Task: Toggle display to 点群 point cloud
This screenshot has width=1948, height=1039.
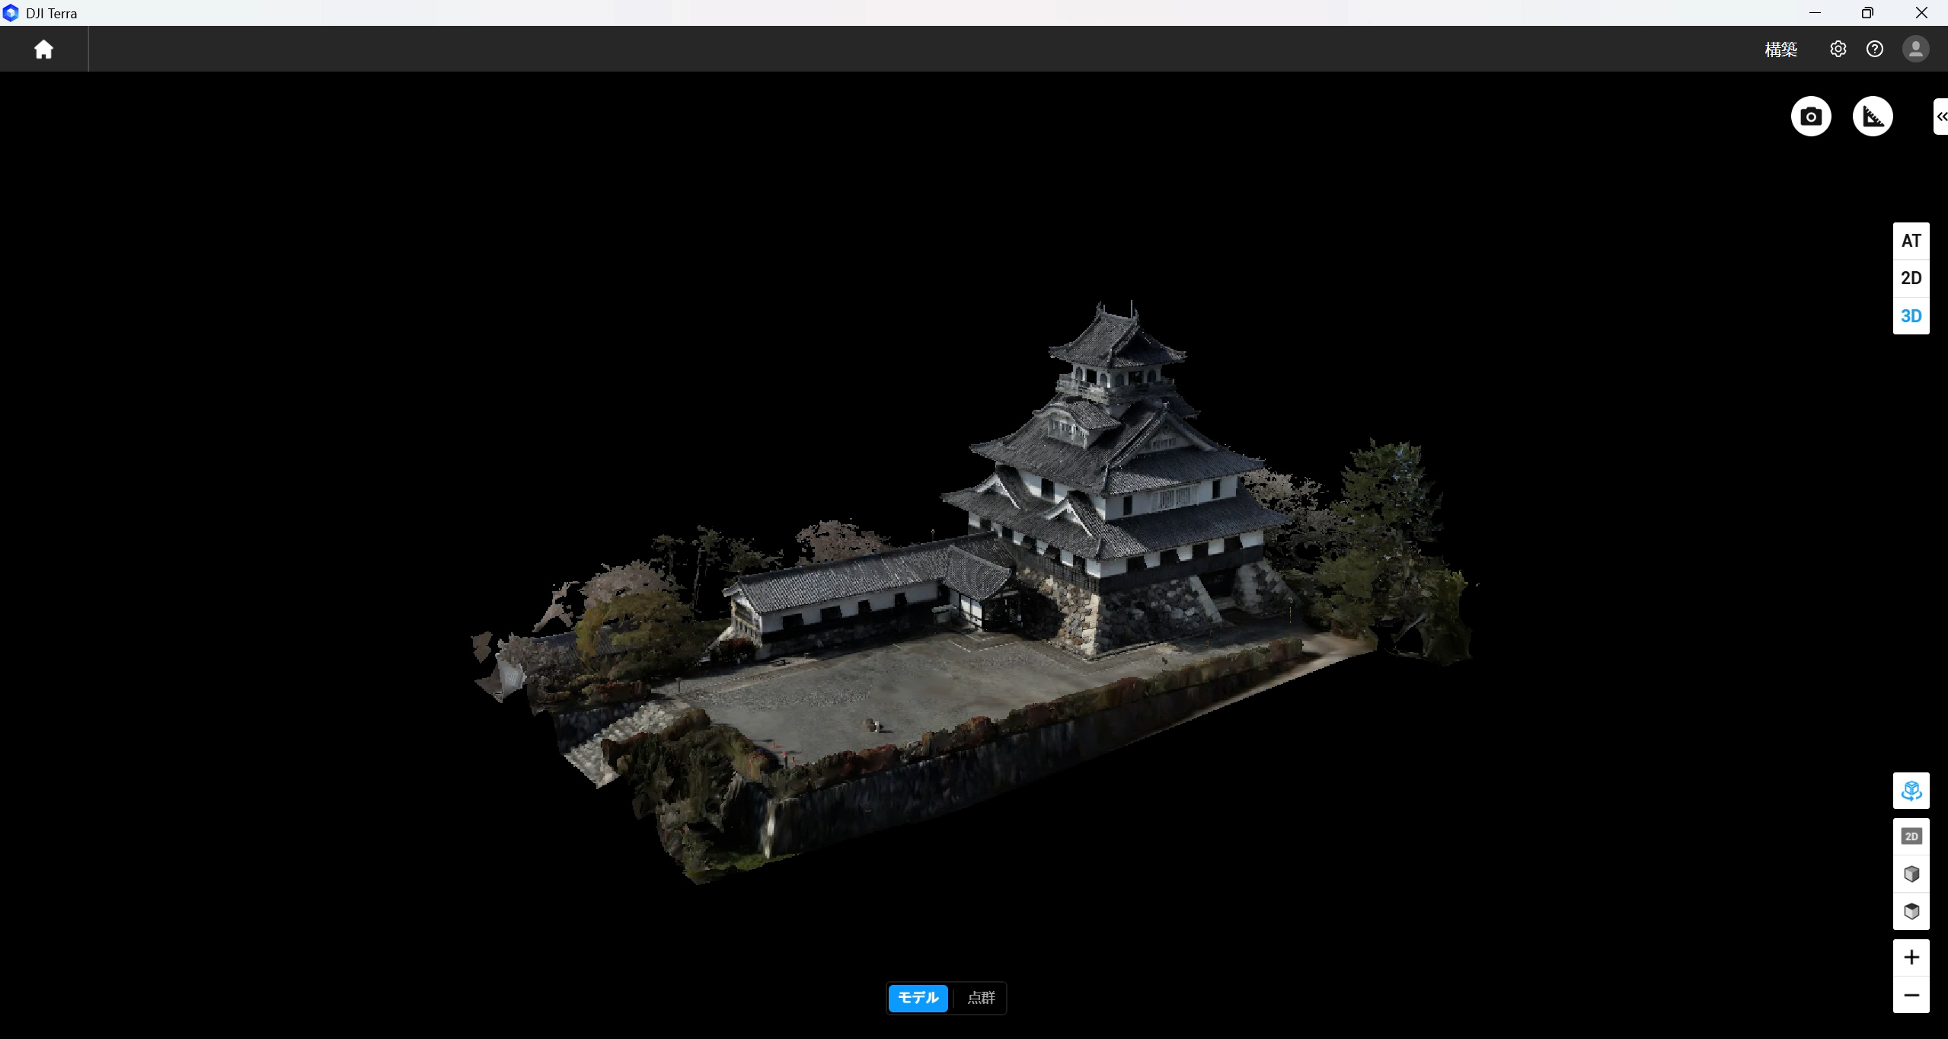Action: click(981, 998)
